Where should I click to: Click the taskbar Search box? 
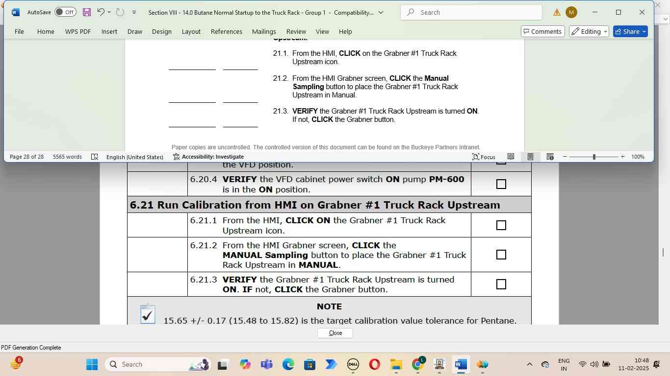(x=158, y=364)
